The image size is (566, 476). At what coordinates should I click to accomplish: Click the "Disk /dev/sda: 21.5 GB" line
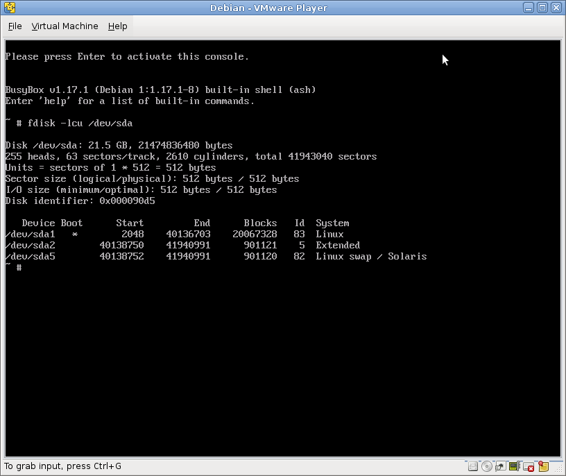(x=119, y=145)
